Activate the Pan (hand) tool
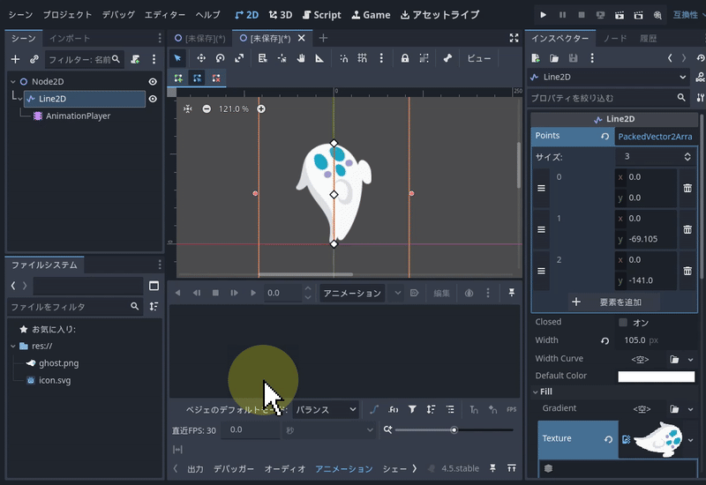This screenshot has height=485, width=706. [x=301, y=58]
